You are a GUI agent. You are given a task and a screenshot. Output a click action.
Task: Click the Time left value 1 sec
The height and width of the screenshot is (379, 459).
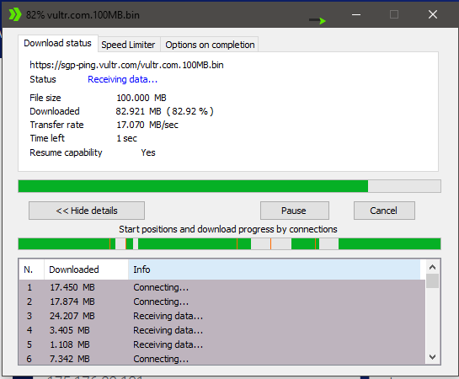tap(126, 138)
